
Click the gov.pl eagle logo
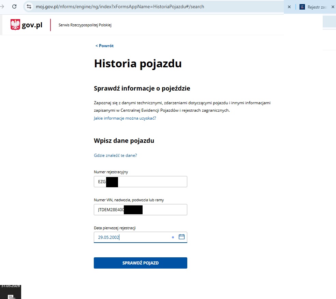point(15,25)
